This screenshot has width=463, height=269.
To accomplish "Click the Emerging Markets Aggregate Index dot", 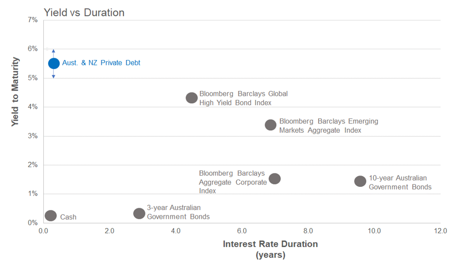I will [x=270, y=125].
